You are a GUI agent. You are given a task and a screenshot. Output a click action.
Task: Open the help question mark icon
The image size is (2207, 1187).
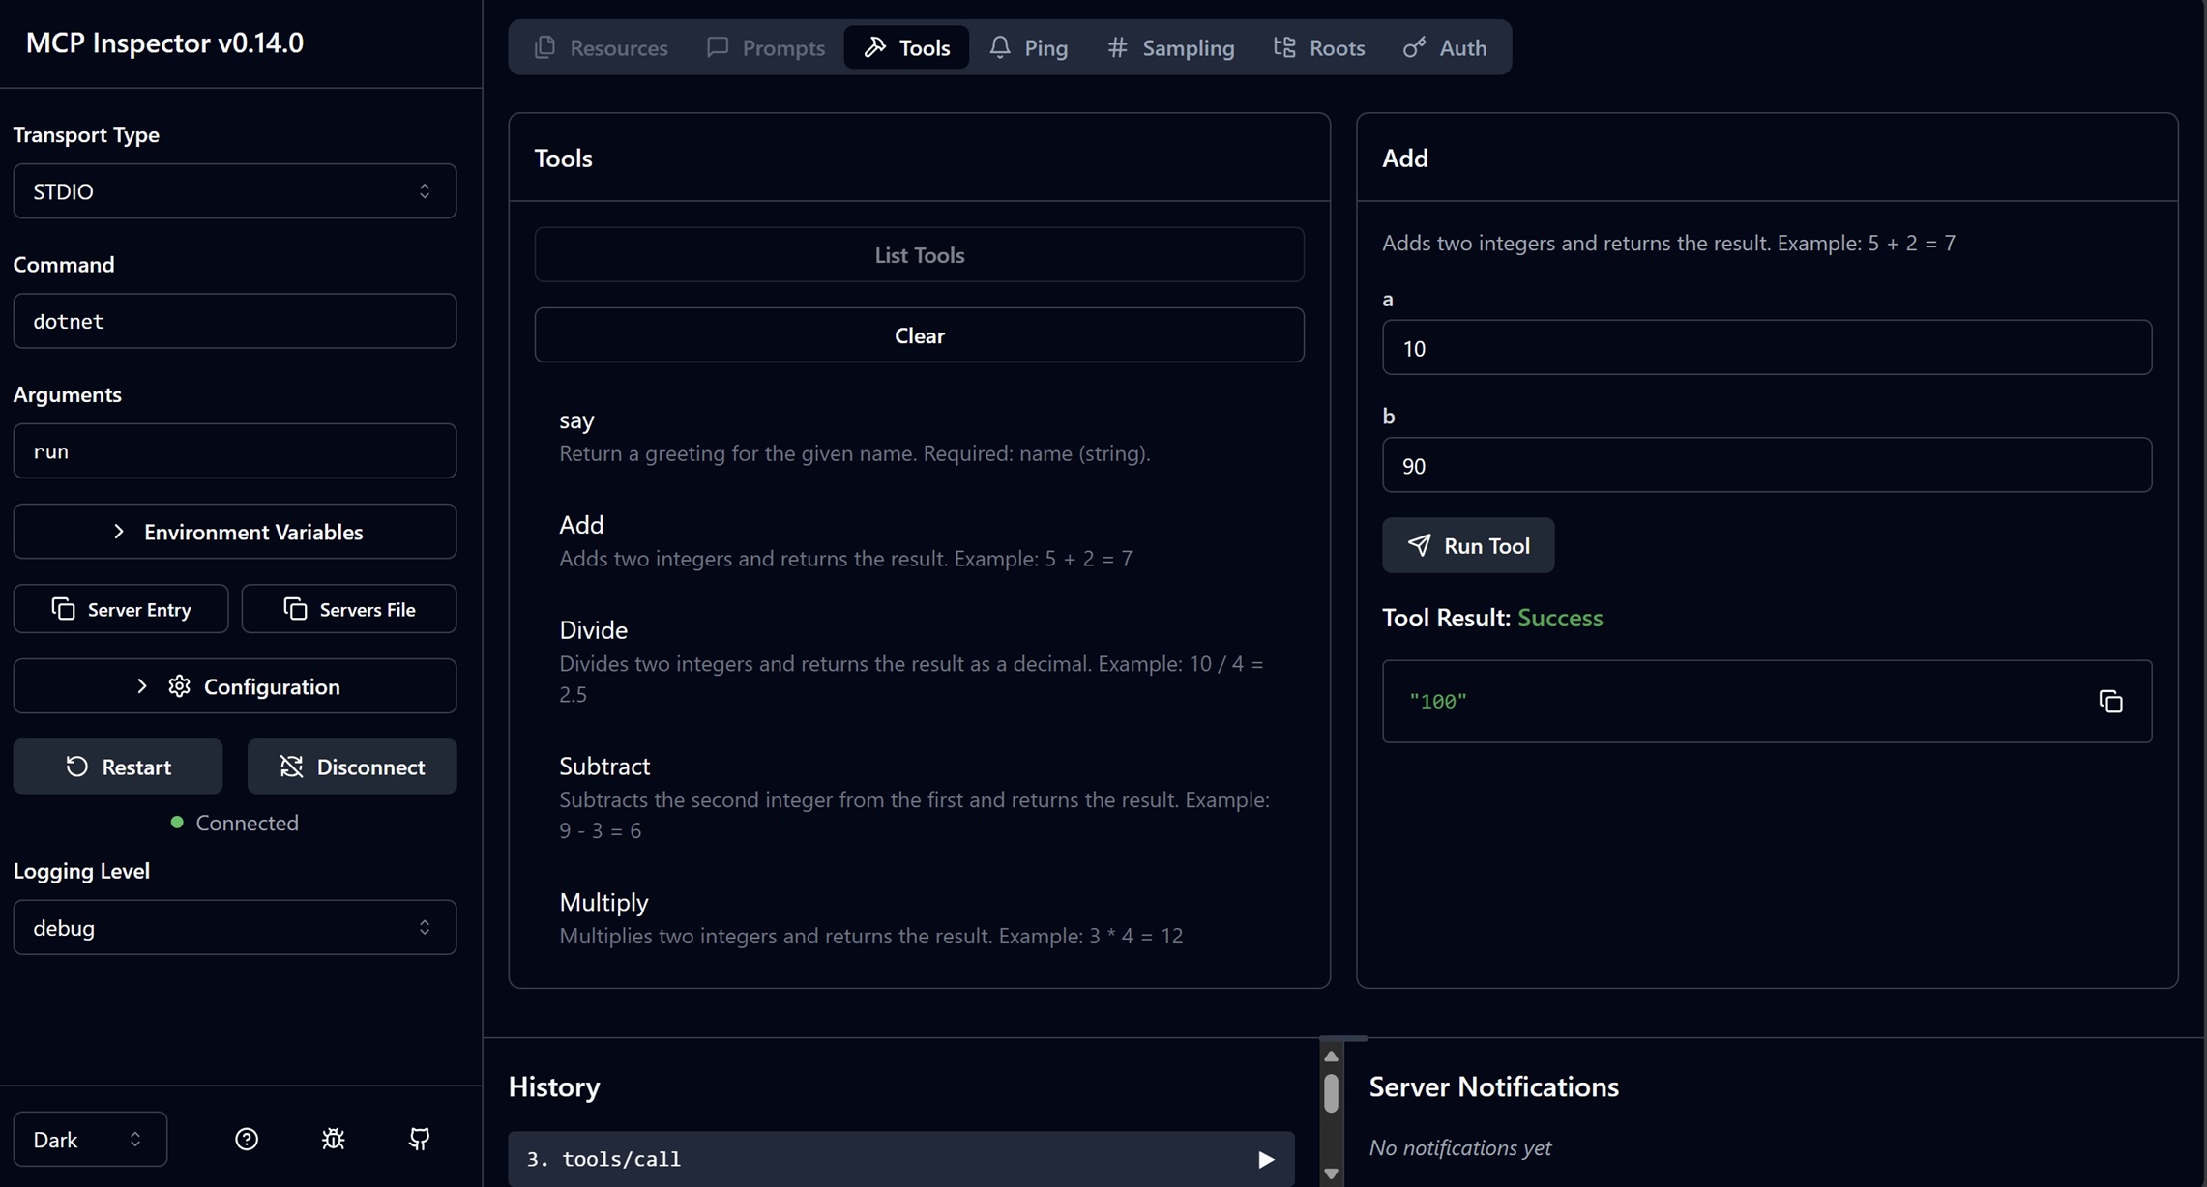pyautogui.click(x=247, y=1139)
